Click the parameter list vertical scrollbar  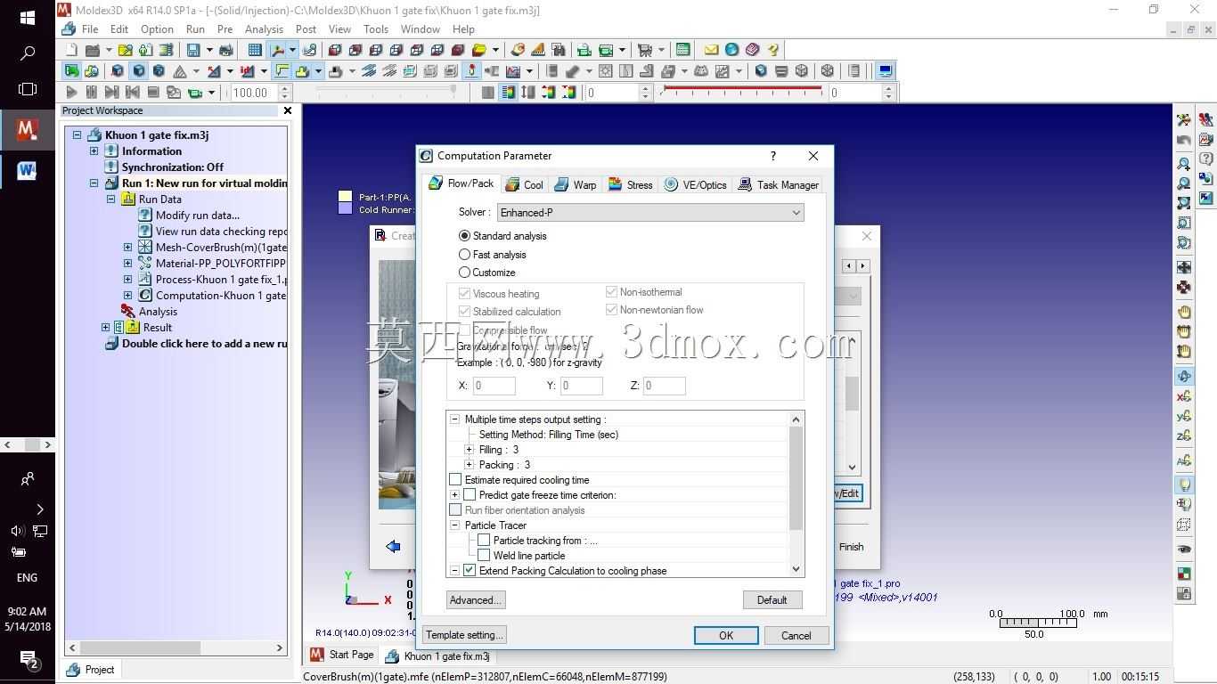[796, 495]
